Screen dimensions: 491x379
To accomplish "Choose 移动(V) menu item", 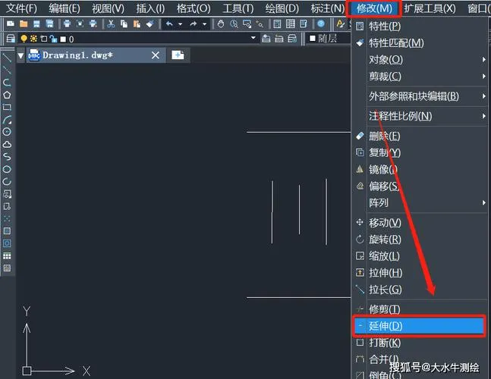I will tap(420, 223).
